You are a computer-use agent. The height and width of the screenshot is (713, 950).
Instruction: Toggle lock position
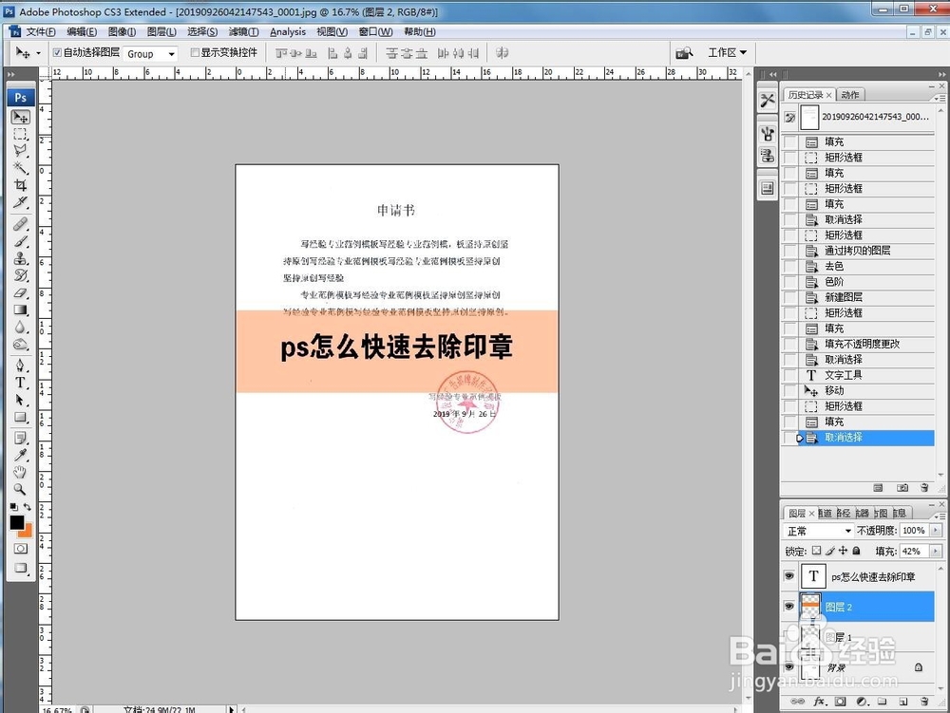[x=843, y=551]
